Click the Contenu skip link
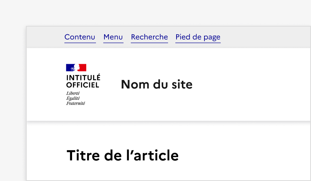Image resolution: width=311 pixels, height=181 pixels. 80,37
